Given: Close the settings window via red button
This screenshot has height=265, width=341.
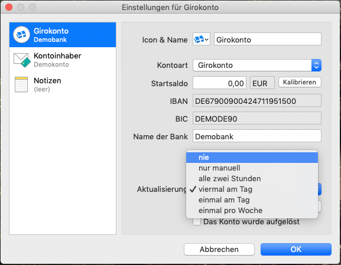Looking at the screenshot, I should [x=9, y=7].
